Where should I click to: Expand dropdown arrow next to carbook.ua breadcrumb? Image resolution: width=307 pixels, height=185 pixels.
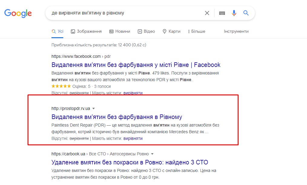[x=152, y=154]
